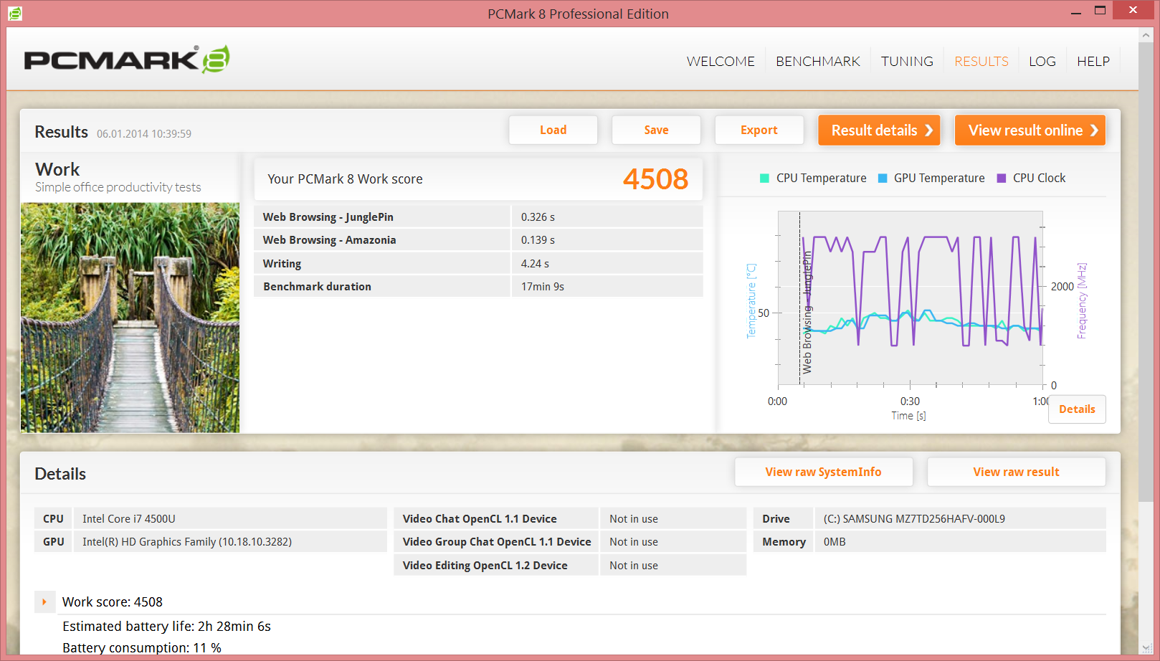Select the Web Browsing - Amazonia row
Screen dimensions: 1160x661
478,239
